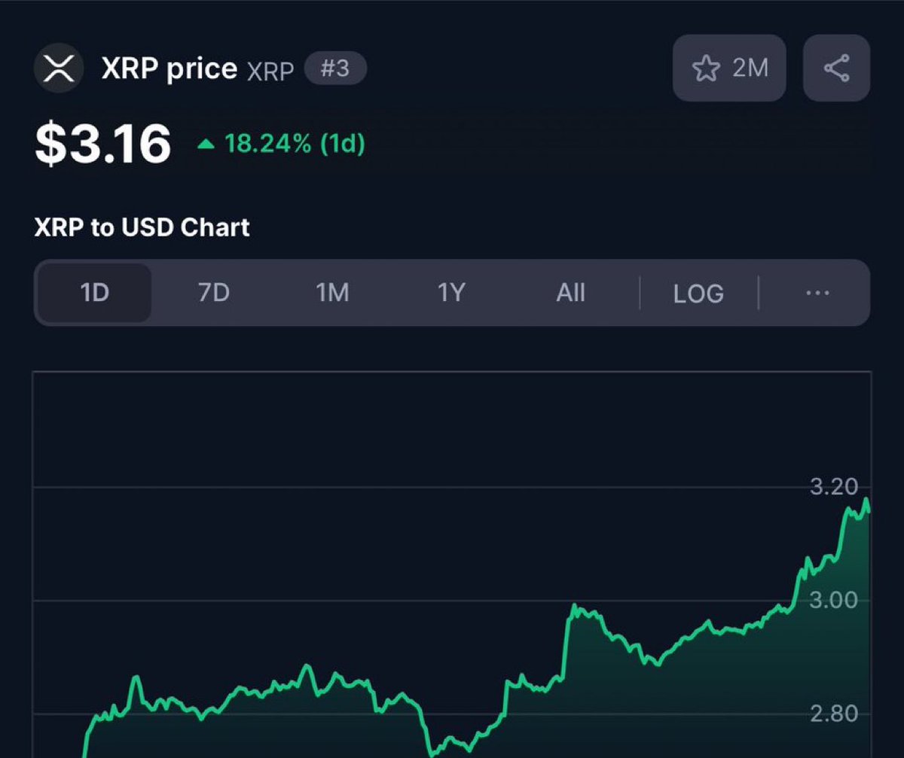The width and height of the screenshot is (904, 758).
Task: Click the green up-arrow change indicator
Action: point(206,144)
